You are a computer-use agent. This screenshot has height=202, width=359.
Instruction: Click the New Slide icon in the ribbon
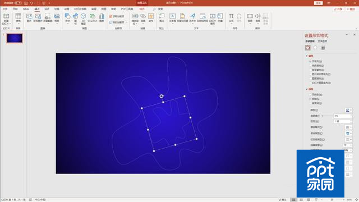pyautogui.click(x=6, y=16)
